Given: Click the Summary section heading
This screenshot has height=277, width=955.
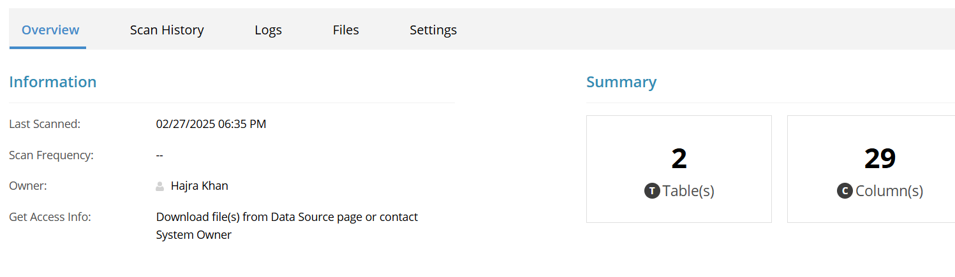Looking at the screenshot, I should (x=621, y=82).
